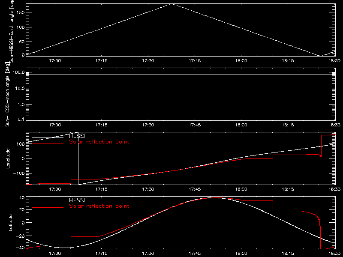
Task: Click the 0.1 tick on Moon angle axis
Action: [x=21, y=119]
